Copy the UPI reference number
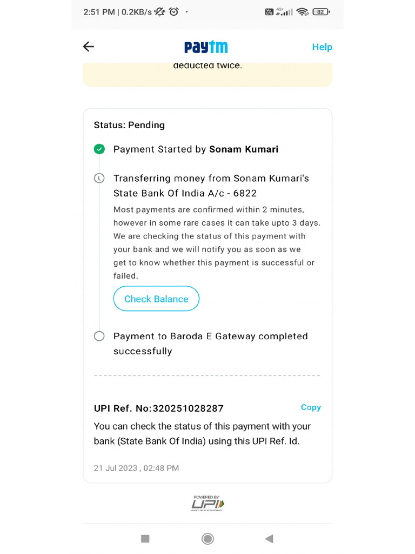415x554 pixels. [x=311, y=407]
